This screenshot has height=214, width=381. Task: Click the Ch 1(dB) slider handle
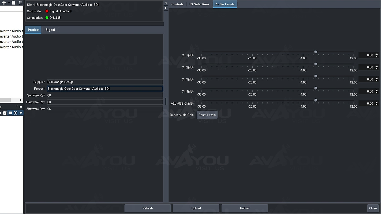tap(316, 52)
